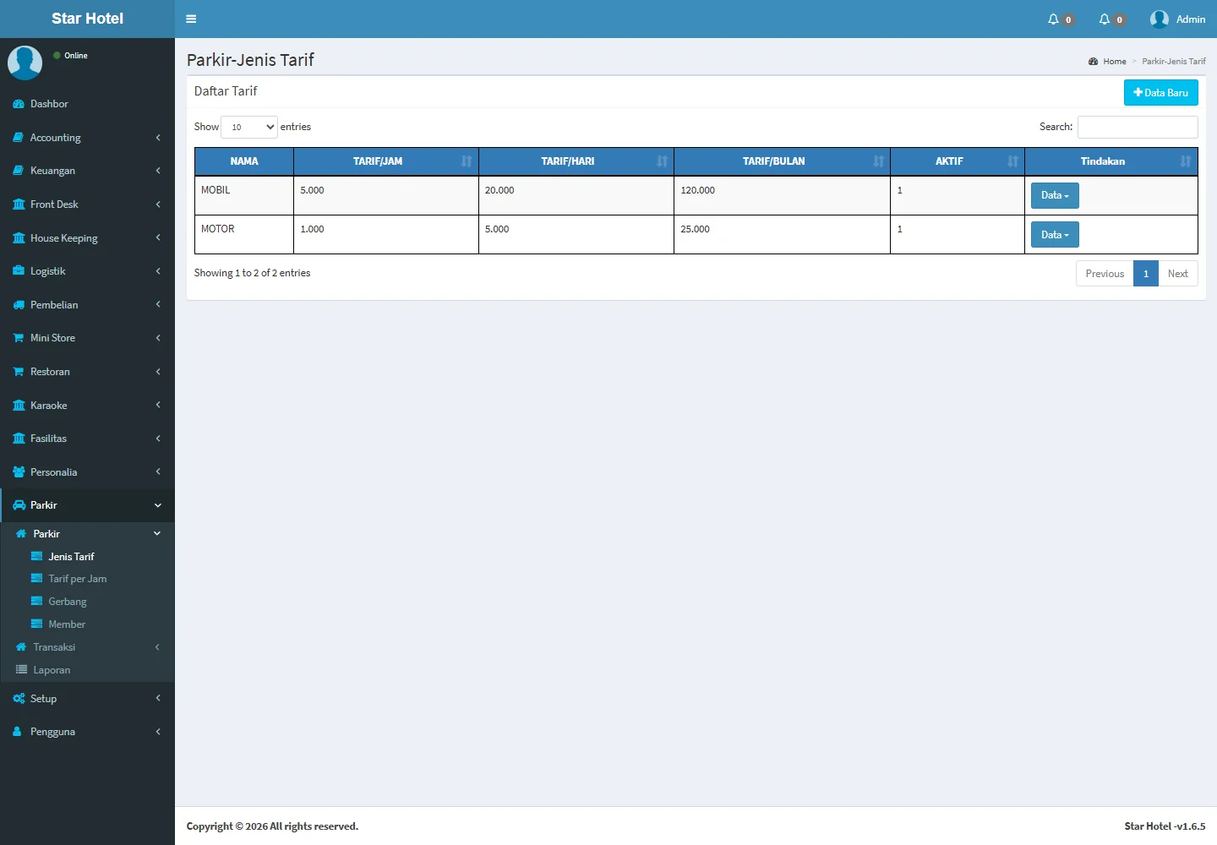
Task: Click the AKTIF column sort icon
Action: point(1012,161)
